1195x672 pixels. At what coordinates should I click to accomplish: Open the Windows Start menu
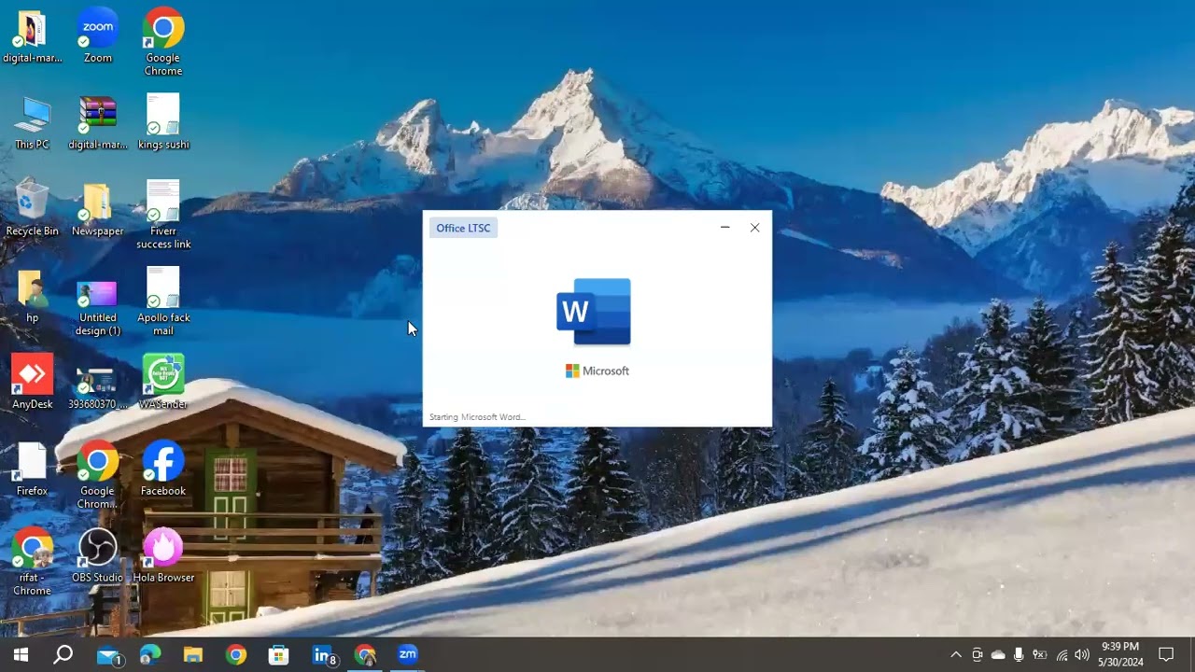(x=21, y=655)
